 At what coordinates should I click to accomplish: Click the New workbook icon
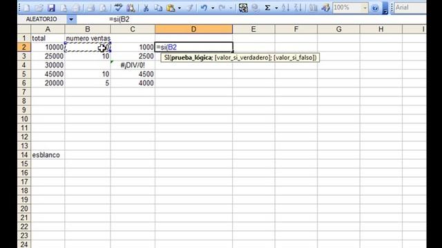click(26, 8)
